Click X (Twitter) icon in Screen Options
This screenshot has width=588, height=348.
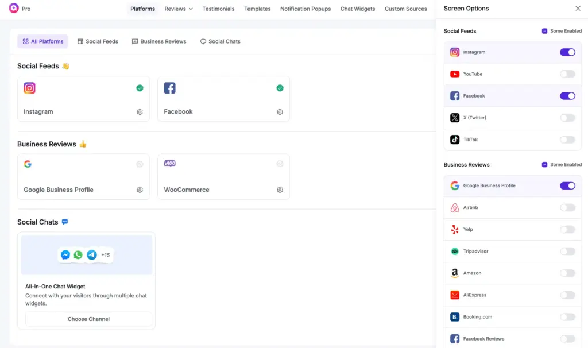click(455, 118)
